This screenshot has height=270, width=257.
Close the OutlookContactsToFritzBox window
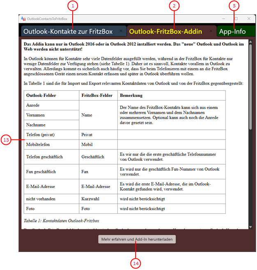click(249, 19)
